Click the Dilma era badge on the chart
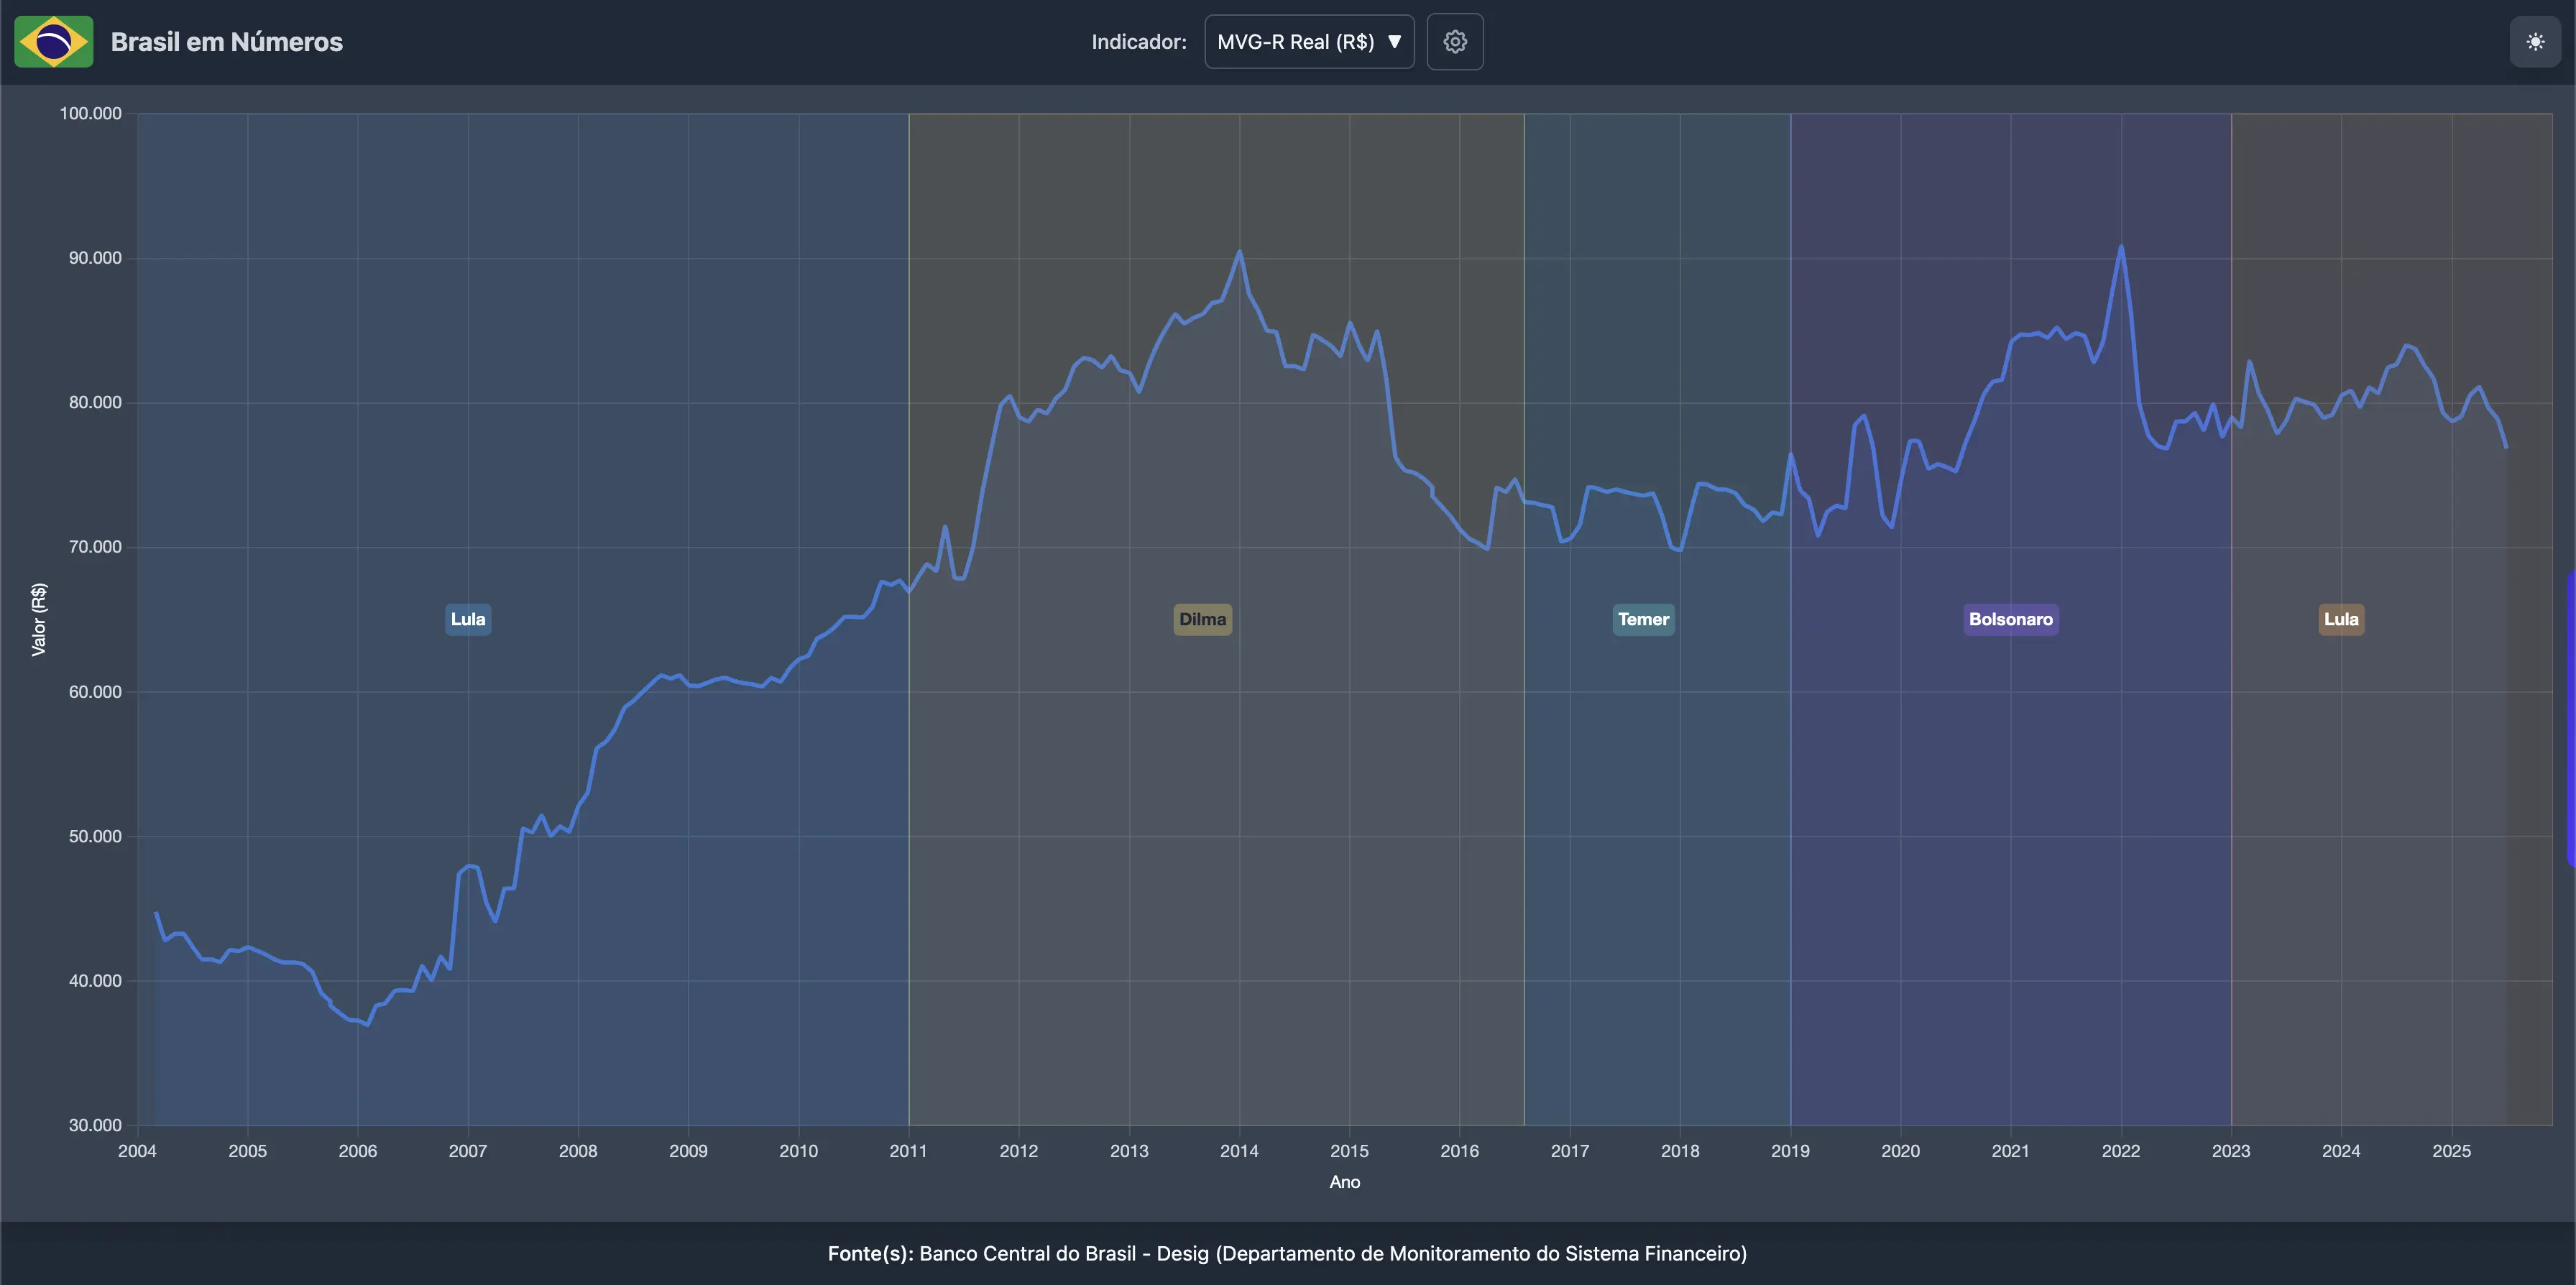Image resolution: width=2576 pixels, height=1285 pixels. click(x=1202, y=619)
